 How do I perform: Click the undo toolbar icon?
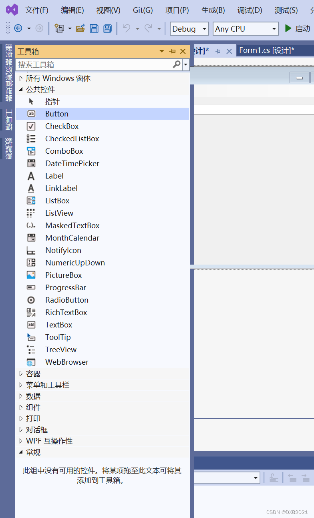coord(127,28)
